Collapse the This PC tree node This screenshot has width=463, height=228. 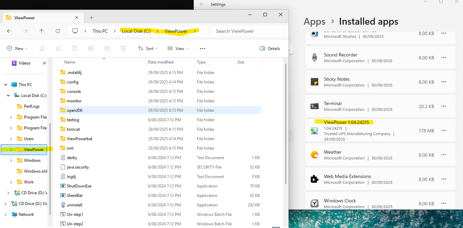pyautogui.click(x=6, y=85)
